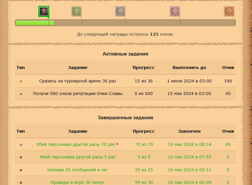
Task: Click deadline '15 мая 2024 в 03:00'
Action: [189, 94]
